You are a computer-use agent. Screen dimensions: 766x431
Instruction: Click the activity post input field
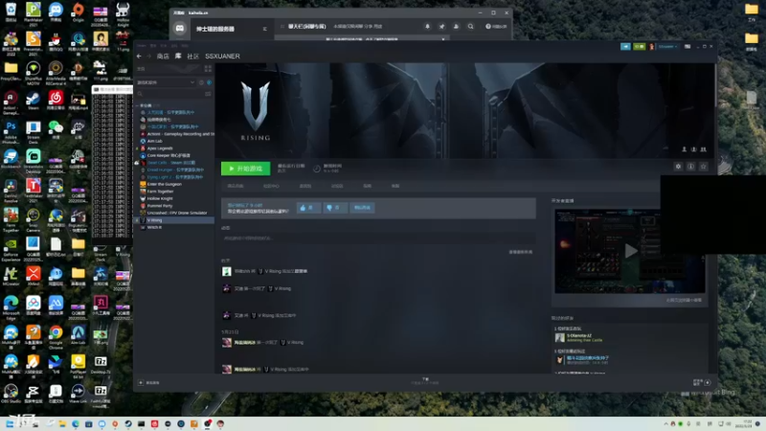coord(378,238)
